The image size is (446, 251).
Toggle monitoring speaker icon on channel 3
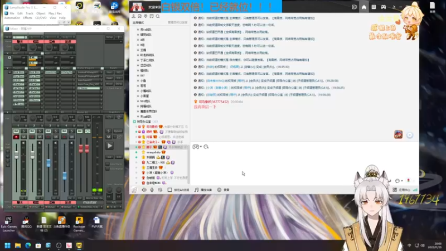[55, 143]
